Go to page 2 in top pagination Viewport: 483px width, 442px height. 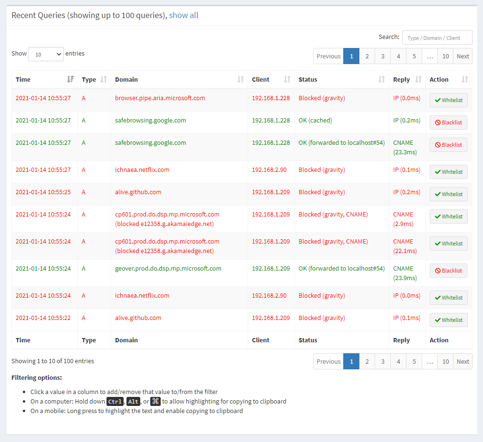click(367, 56)
